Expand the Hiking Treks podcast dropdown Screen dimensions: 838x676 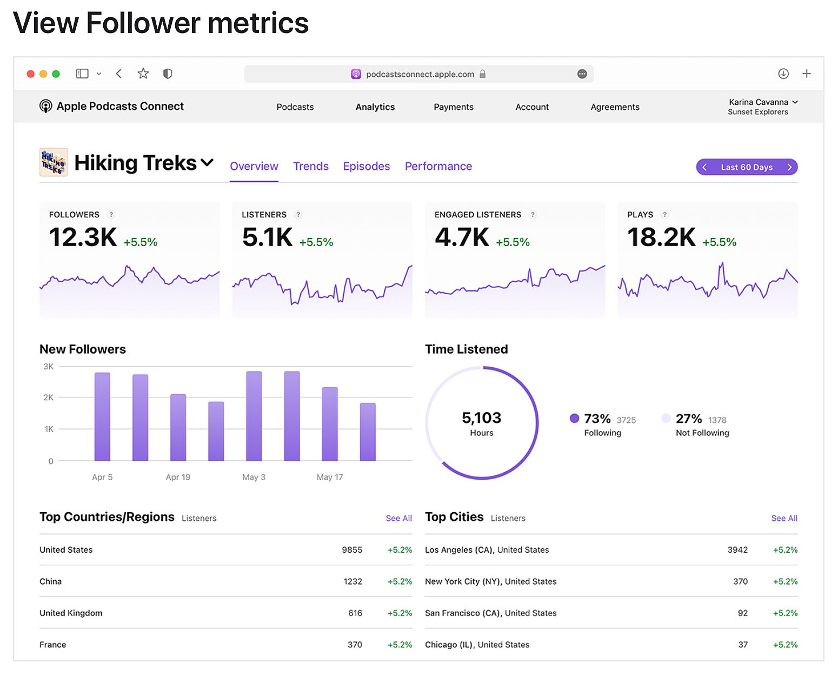(207, 162)
